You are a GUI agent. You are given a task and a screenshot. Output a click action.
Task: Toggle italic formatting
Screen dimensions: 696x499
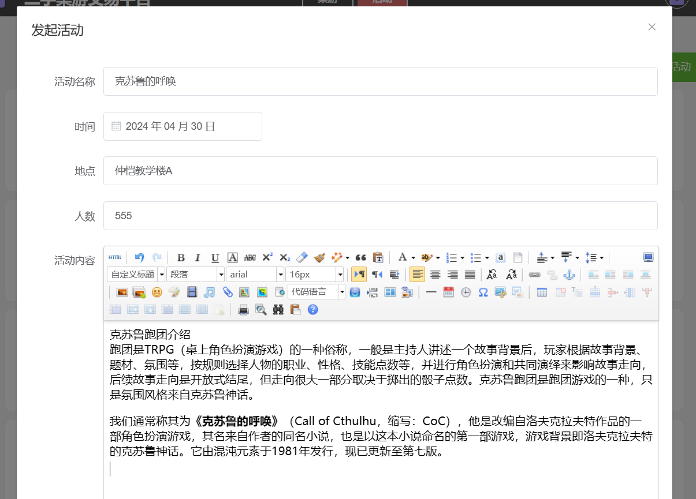pyautogui.click(x=198, y=257)
